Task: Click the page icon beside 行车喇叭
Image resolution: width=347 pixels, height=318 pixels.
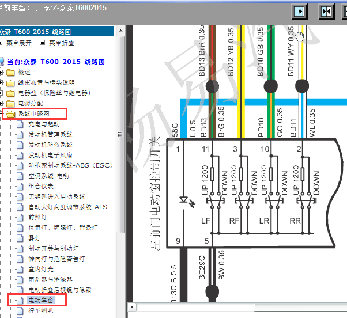Action: (20, 311)
